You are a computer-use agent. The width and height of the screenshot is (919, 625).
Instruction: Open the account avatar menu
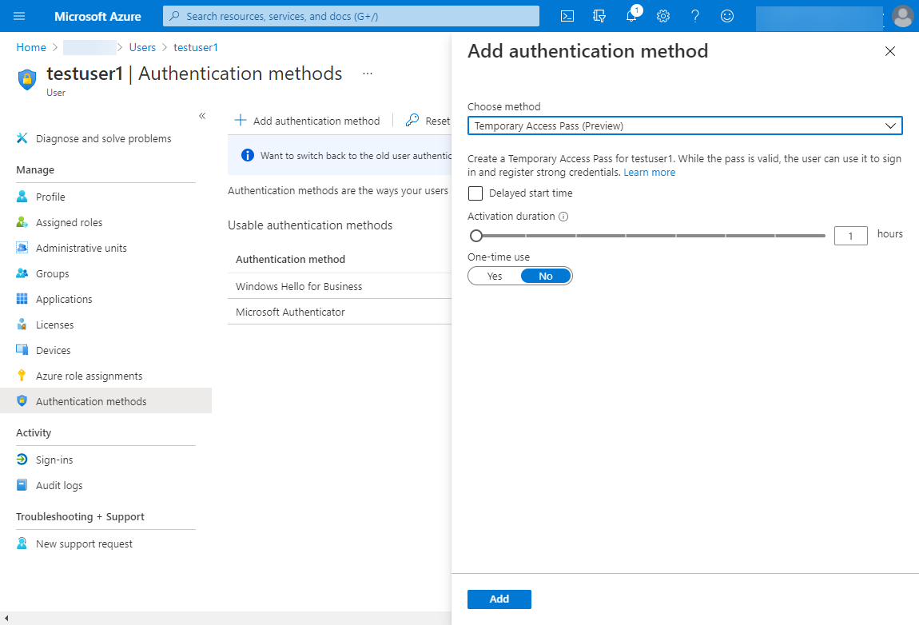coord(902,16)
